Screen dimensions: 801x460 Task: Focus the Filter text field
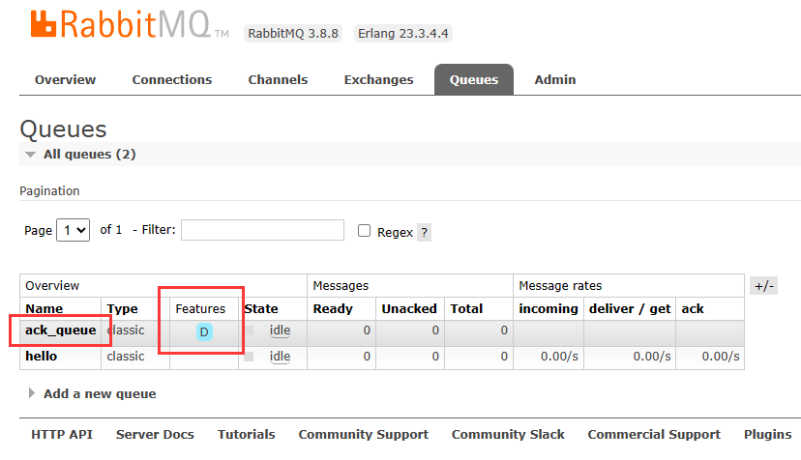[262, 230]
